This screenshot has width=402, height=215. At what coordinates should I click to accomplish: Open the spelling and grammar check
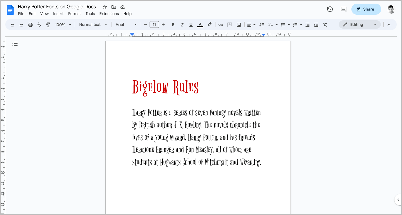click(39, 24)
